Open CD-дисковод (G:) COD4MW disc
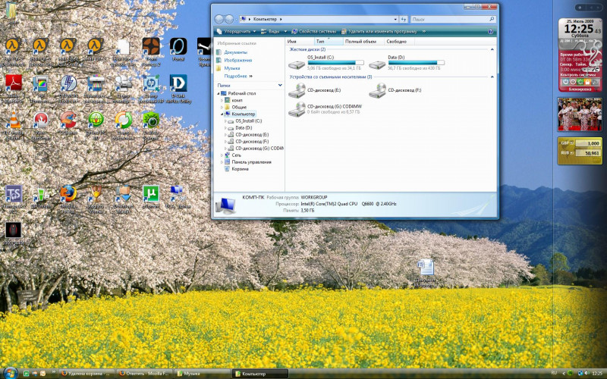 (x=297, y=108)
